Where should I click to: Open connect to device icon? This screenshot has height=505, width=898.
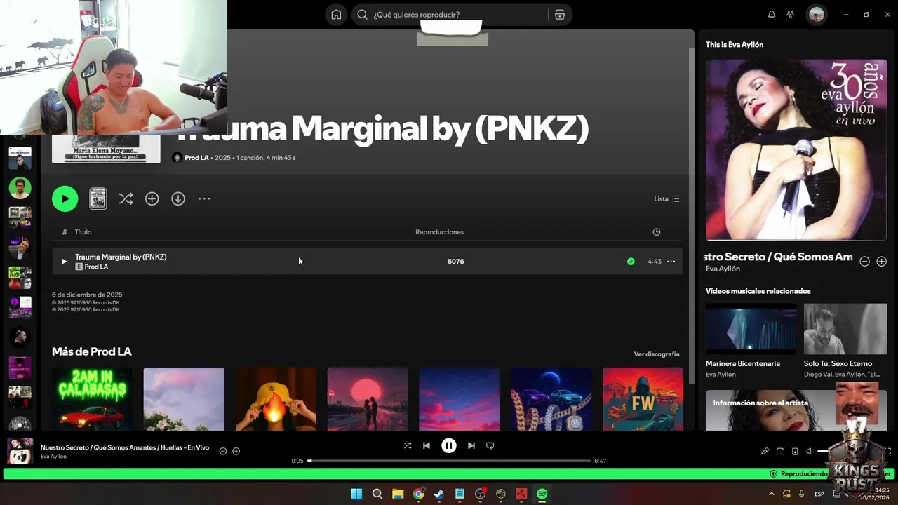tap(795, 452)
